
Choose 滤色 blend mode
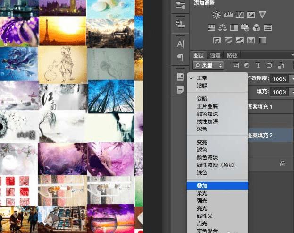pos(218,150)
